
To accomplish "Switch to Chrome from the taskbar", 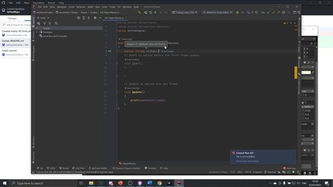I will click(160, 183).
